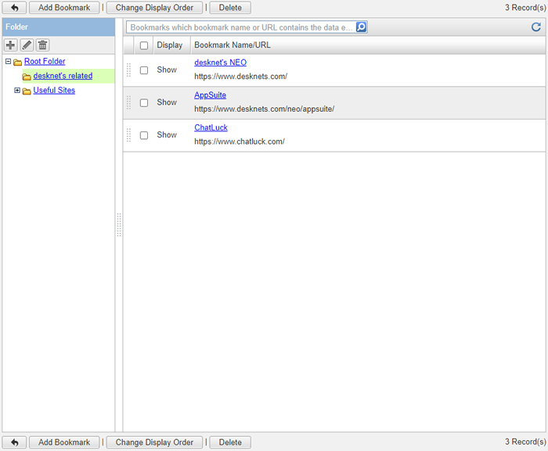Click the appsuite URL text
The image size is (548, 451).
265,109
